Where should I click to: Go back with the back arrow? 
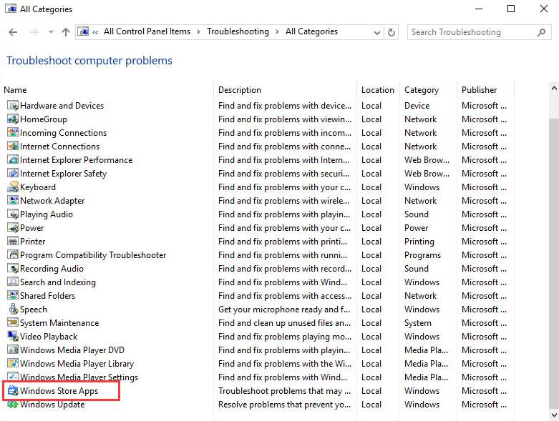(x=13, y=32)
